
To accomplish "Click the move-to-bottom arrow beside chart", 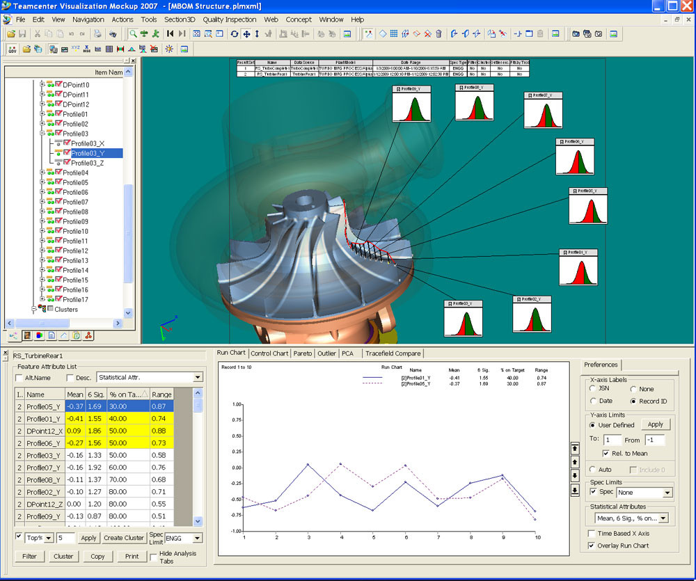I will coord(575,490).
